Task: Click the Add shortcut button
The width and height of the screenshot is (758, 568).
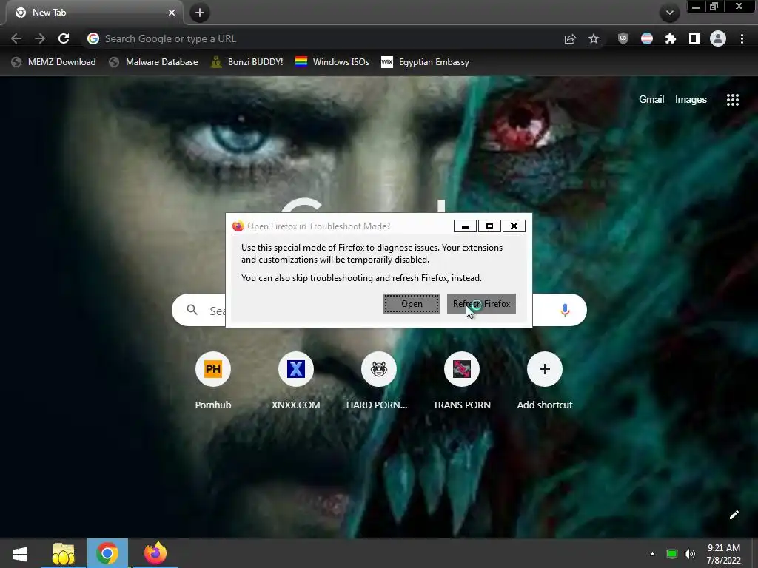Action: [x=544, y=382]
